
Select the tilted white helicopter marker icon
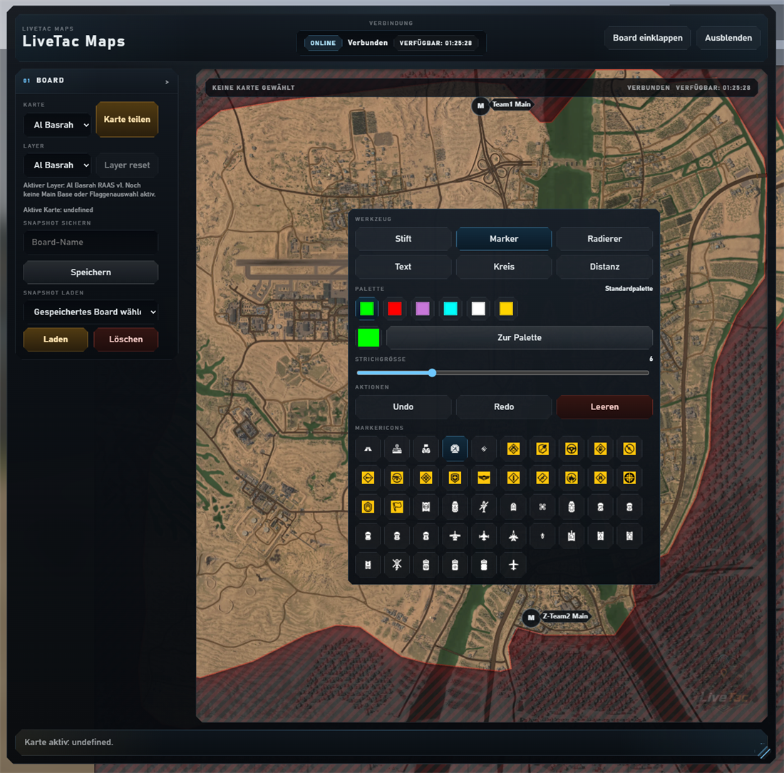pos(484,507)
